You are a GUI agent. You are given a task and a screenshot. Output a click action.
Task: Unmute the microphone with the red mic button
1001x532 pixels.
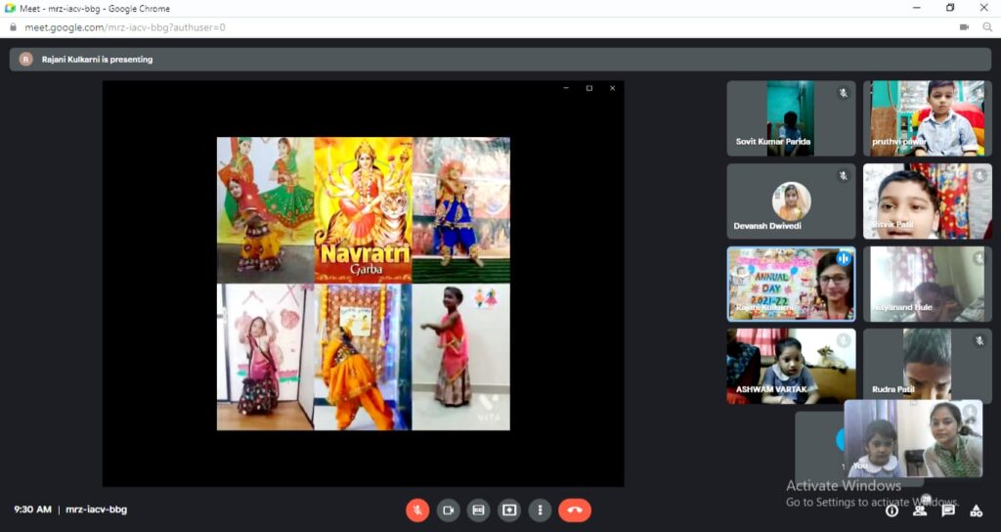[417, 510]
